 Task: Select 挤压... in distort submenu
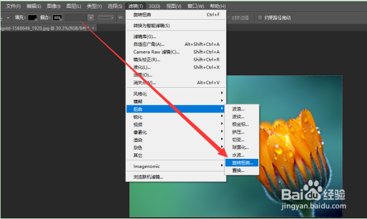coord(242,132)
